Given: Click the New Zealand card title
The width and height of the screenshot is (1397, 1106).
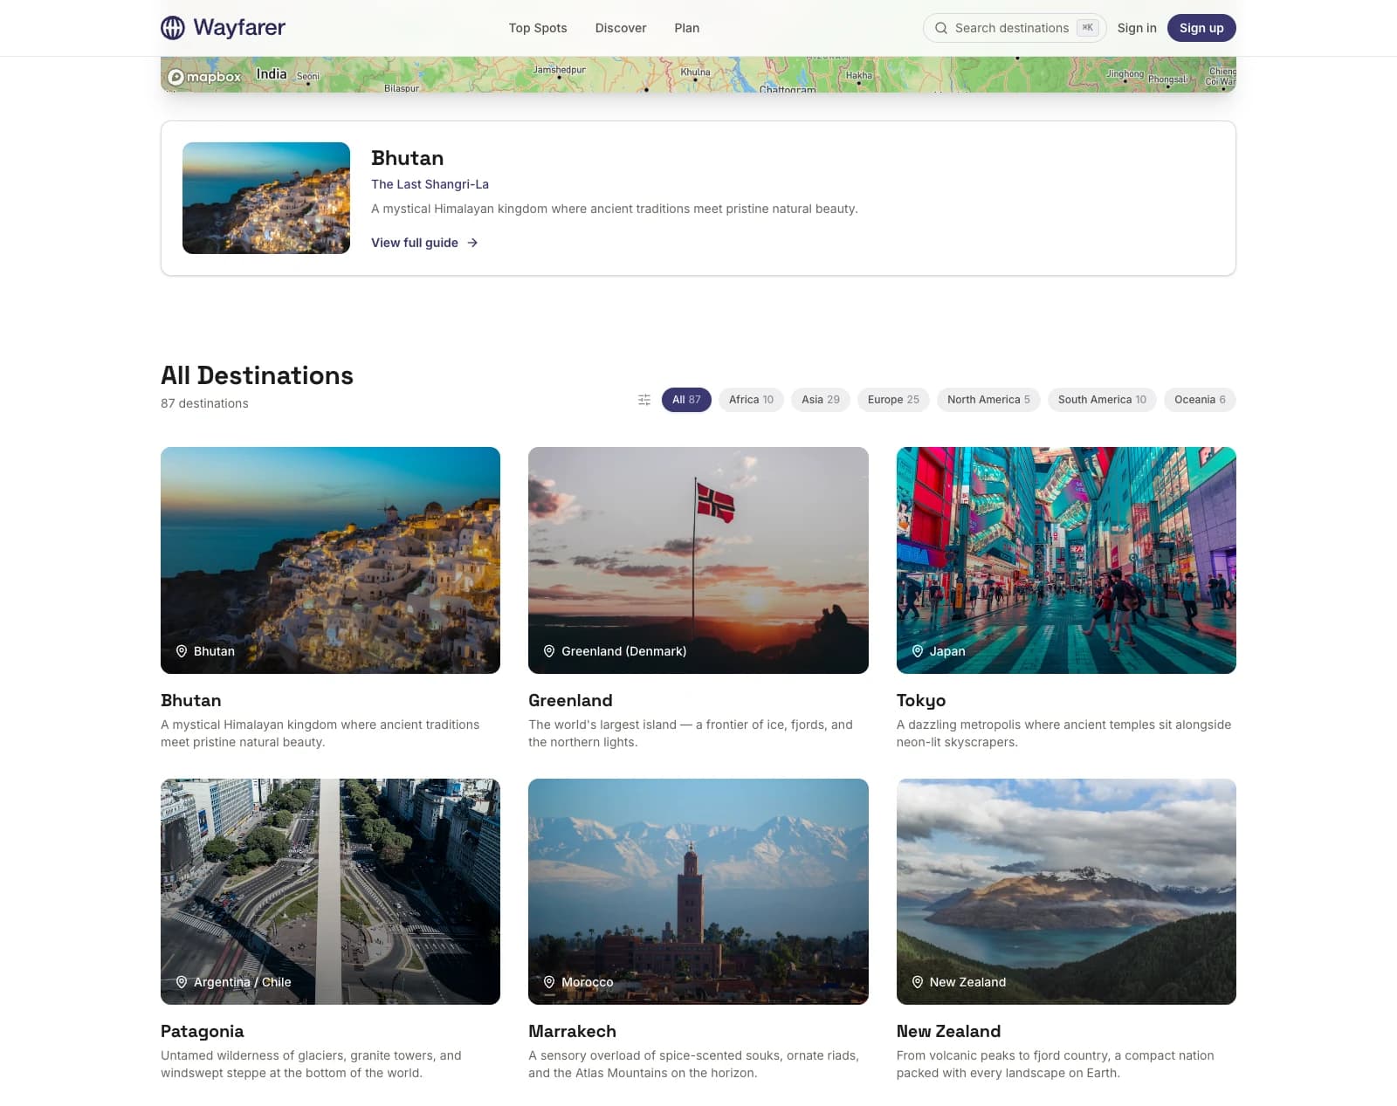Looking at the screenshot, I should 948,1031.
